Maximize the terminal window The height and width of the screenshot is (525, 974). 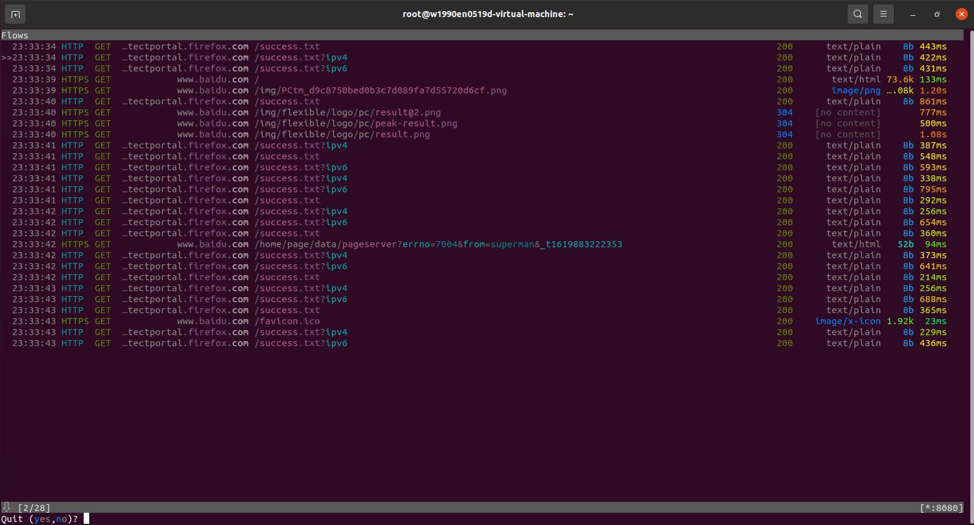pos(937,14)
